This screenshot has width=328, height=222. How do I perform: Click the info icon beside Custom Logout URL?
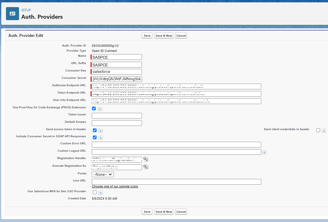coord(264,152)
